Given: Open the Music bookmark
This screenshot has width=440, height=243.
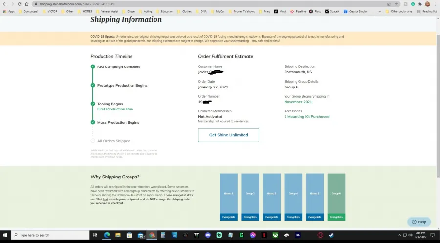Looking at the screenshot, I should click(x=280, y=12).
